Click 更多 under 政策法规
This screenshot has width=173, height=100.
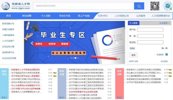coord(62,97)
